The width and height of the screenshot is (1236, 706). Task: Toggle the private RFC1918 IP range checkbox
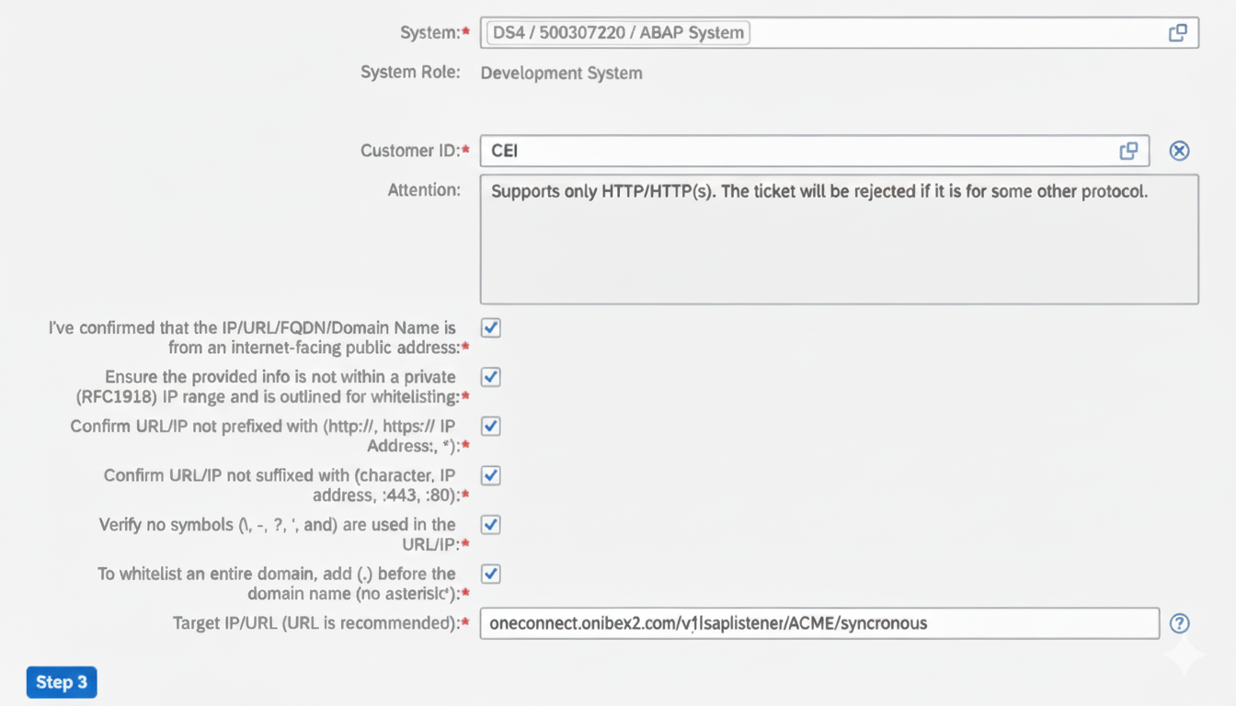coord(491,377)
